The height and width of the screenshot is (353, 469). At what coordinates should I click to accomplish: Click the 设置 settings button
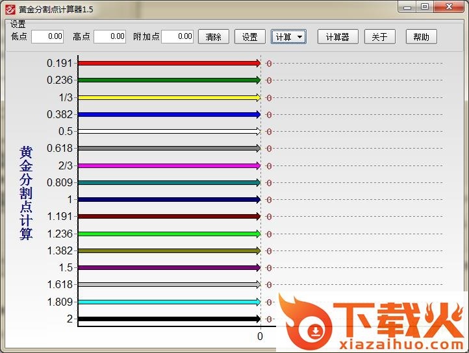249,37
